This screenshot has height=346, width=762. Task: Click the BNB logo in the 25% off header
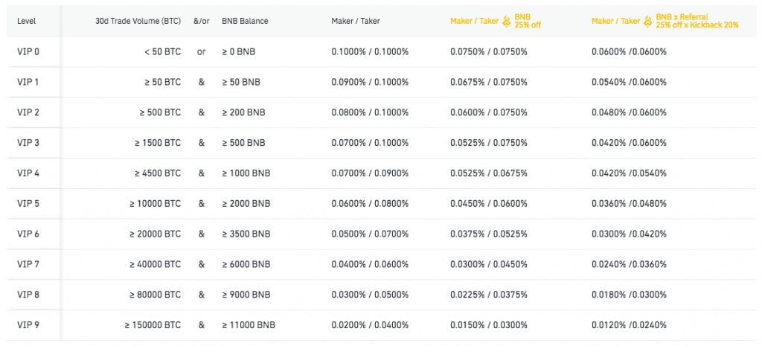click(506, 21)
